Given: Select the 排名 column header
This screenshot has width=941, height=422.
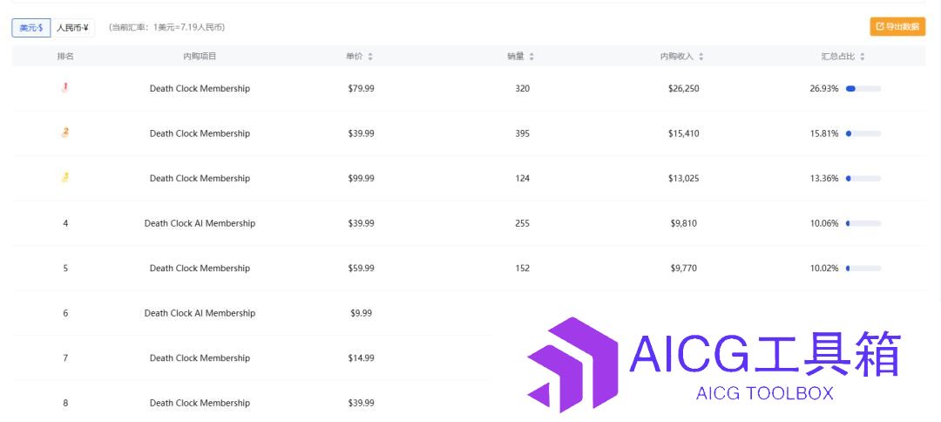Looking at the screenshot, I should (x=65, y=57).
